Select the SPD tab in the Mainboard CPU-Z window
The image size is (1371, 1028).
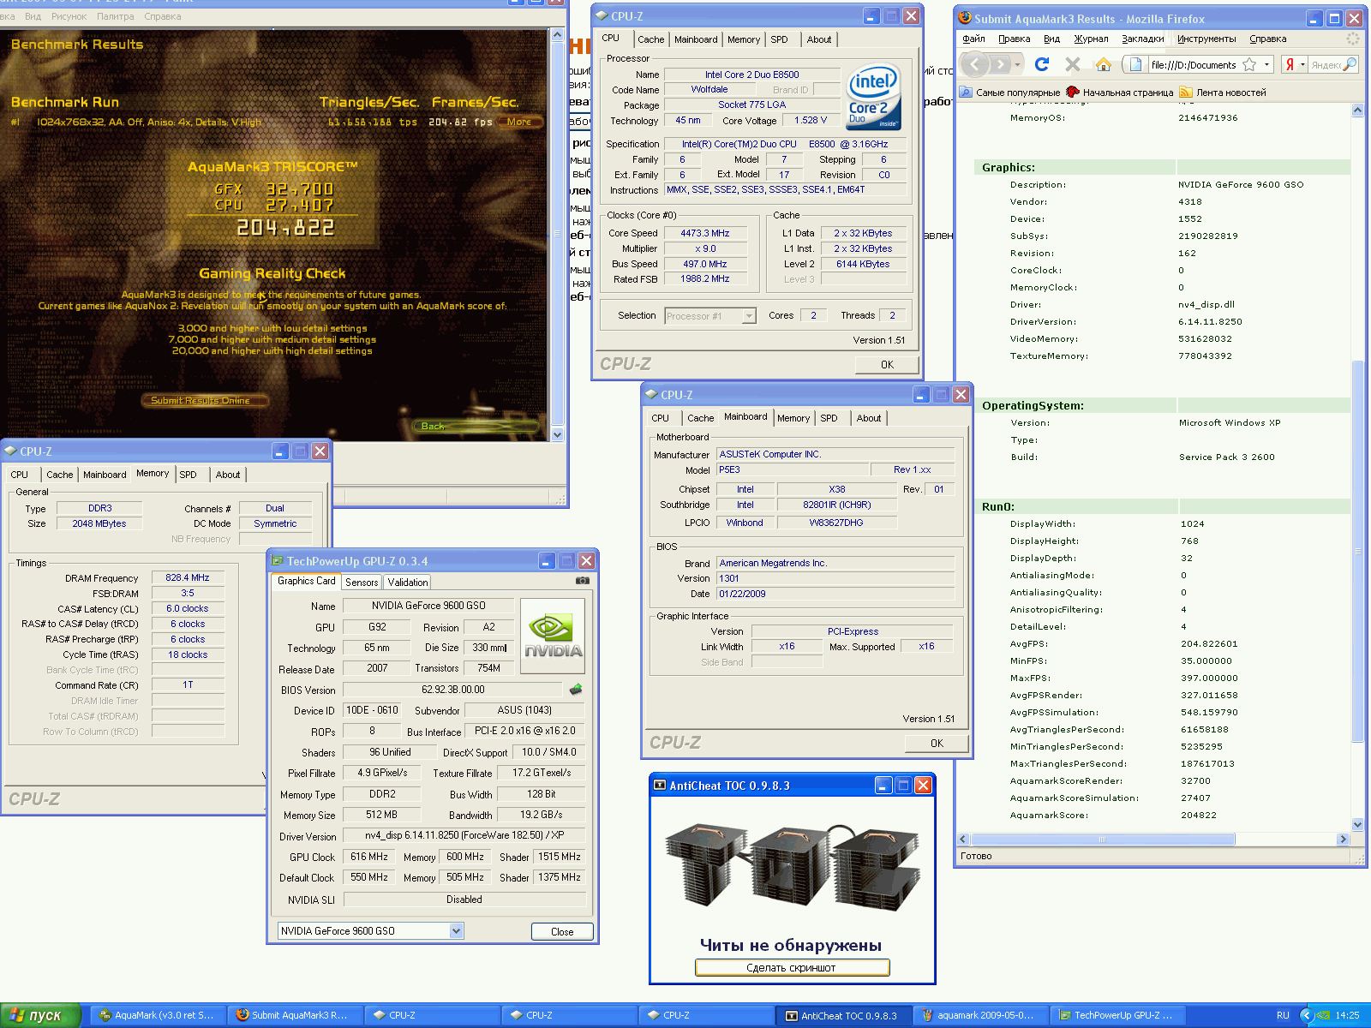click(x=829, y=418)
